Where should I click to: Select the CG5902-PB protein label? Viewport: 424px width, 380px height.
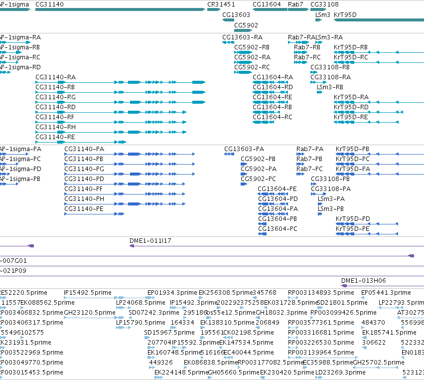(x=258, y=159)
